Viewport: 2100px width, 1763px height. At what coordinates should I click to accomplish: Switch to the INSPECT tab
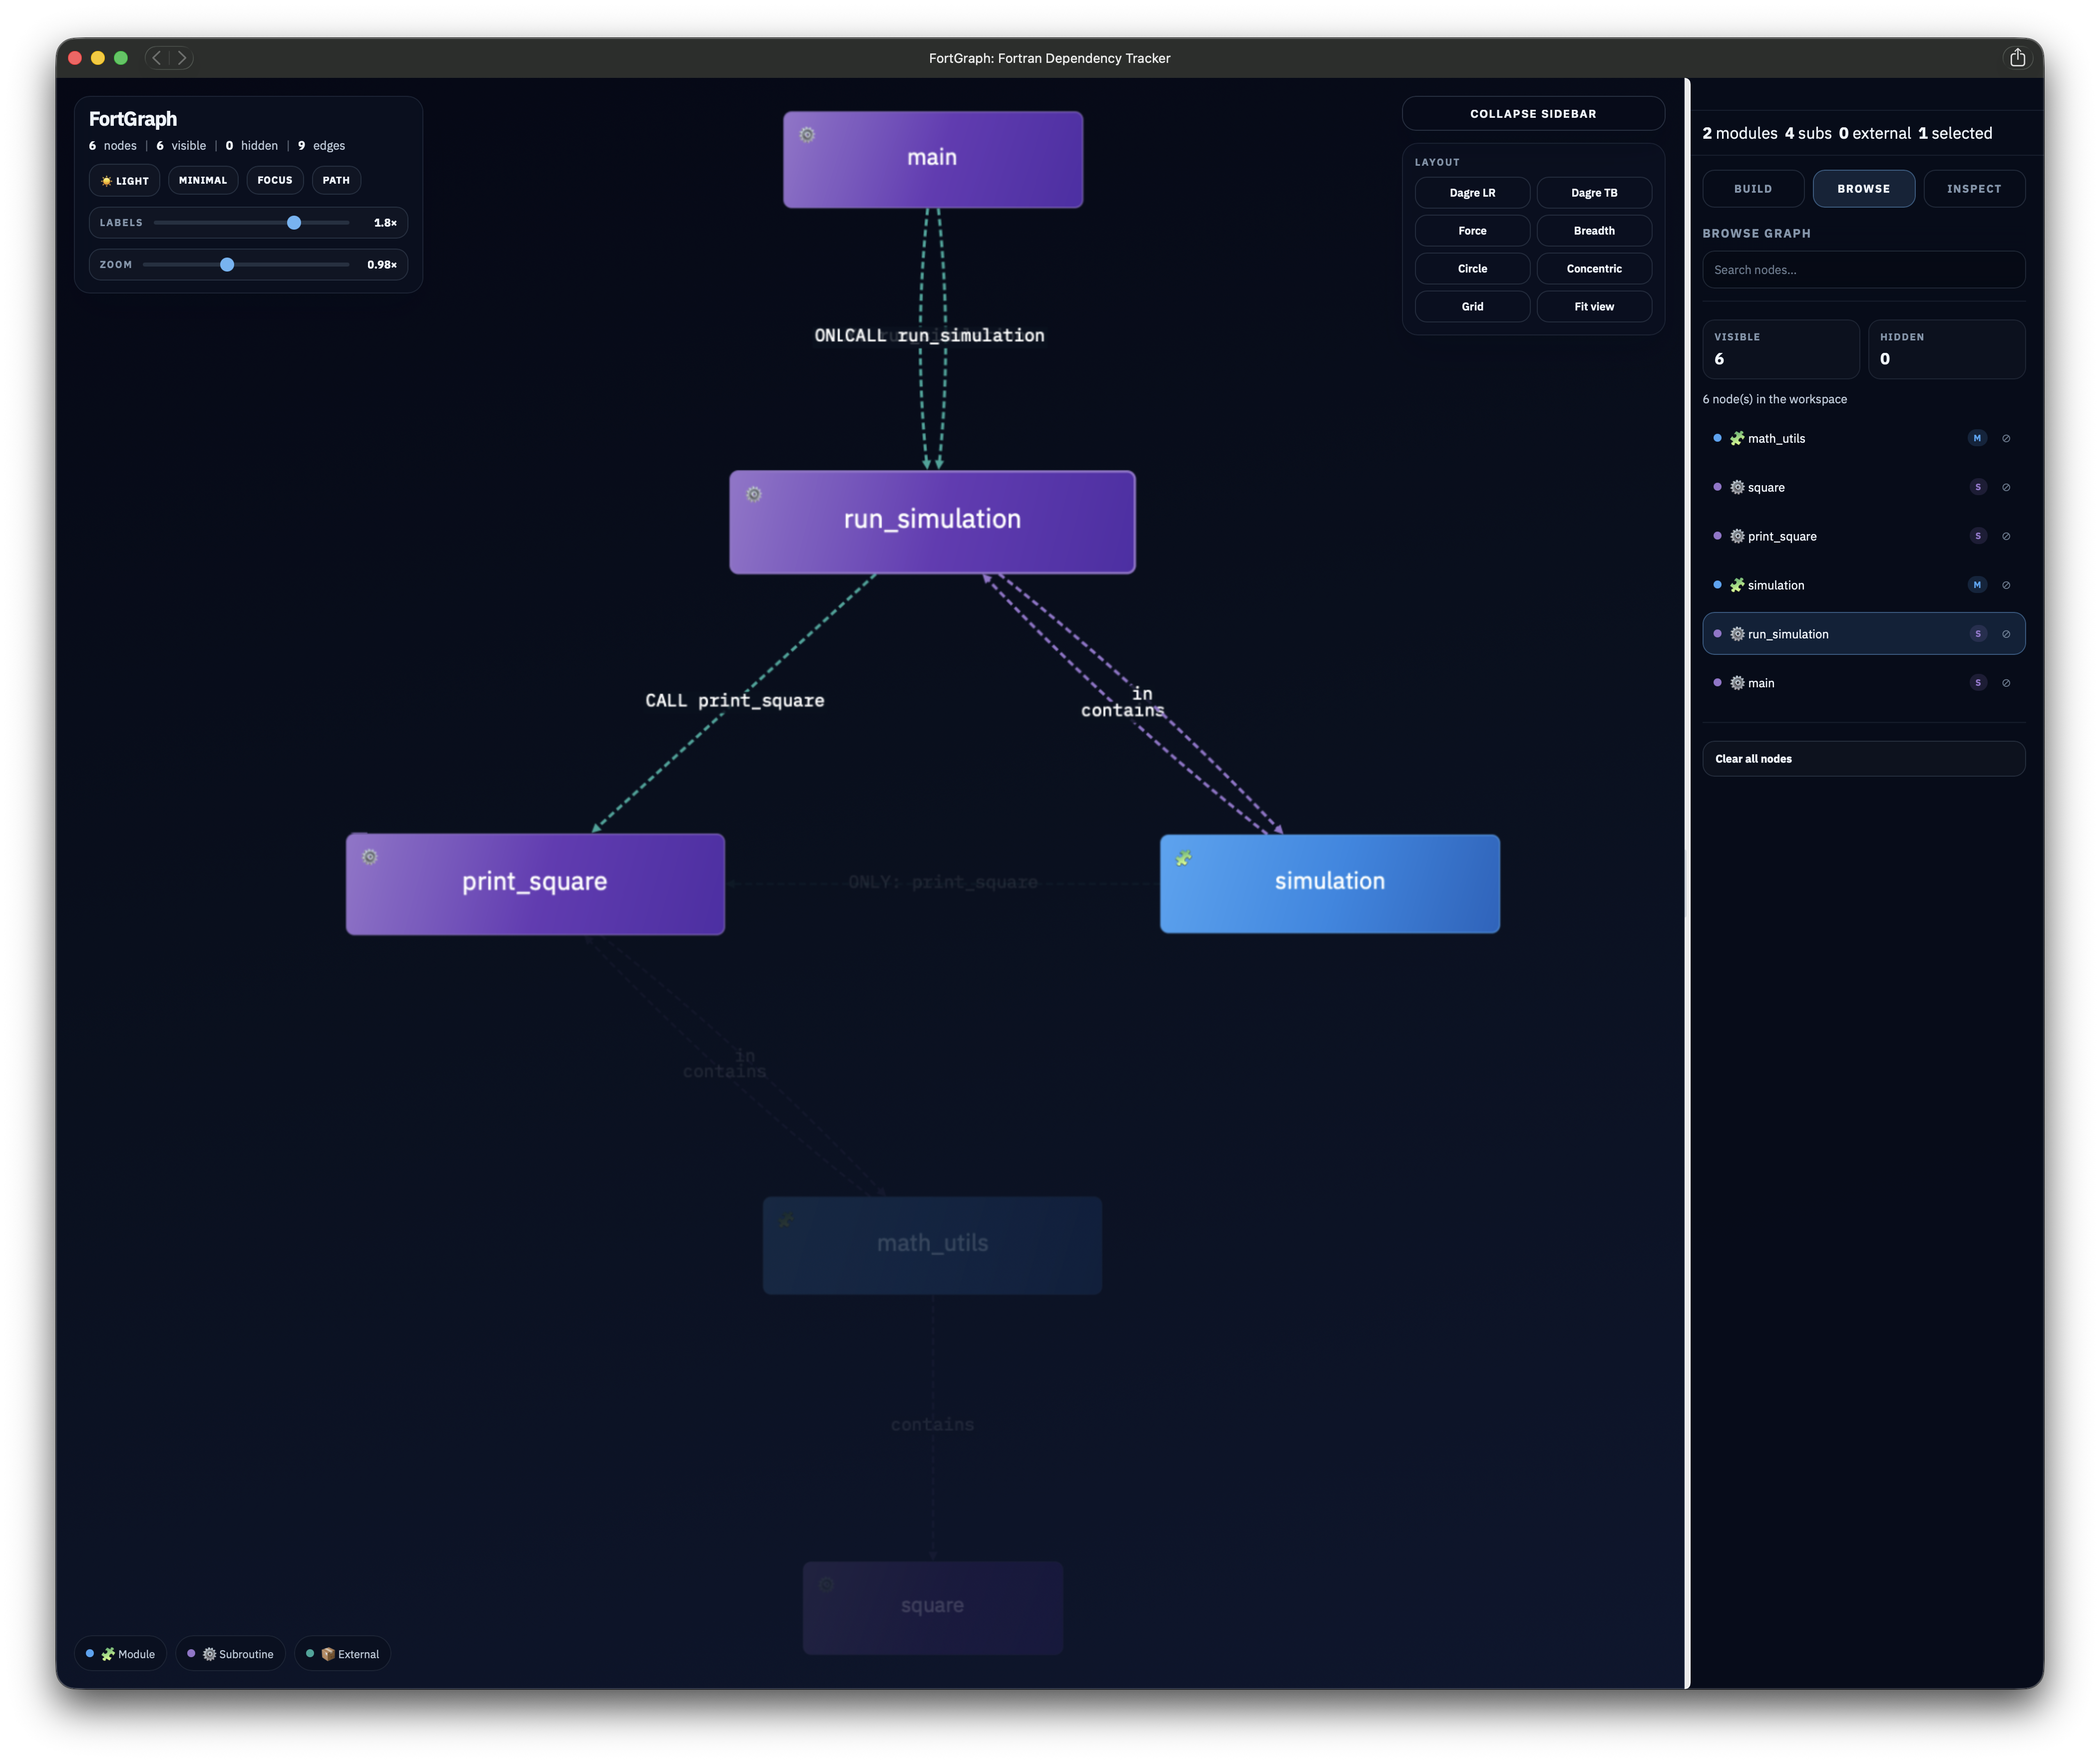coord(1974,189)
